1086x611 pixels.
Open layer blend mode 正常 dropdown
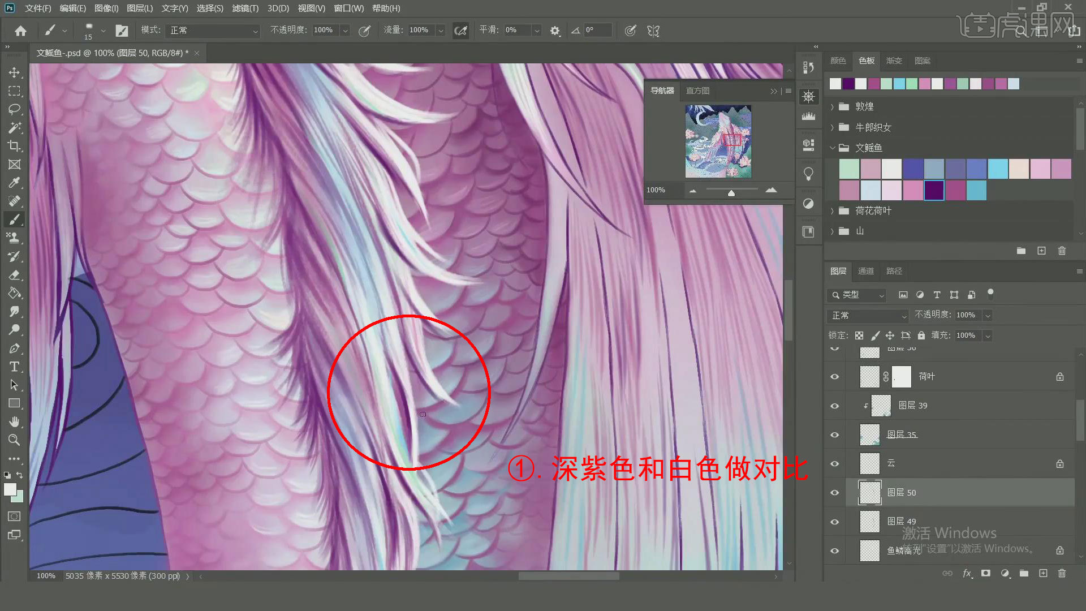(867, 315)
